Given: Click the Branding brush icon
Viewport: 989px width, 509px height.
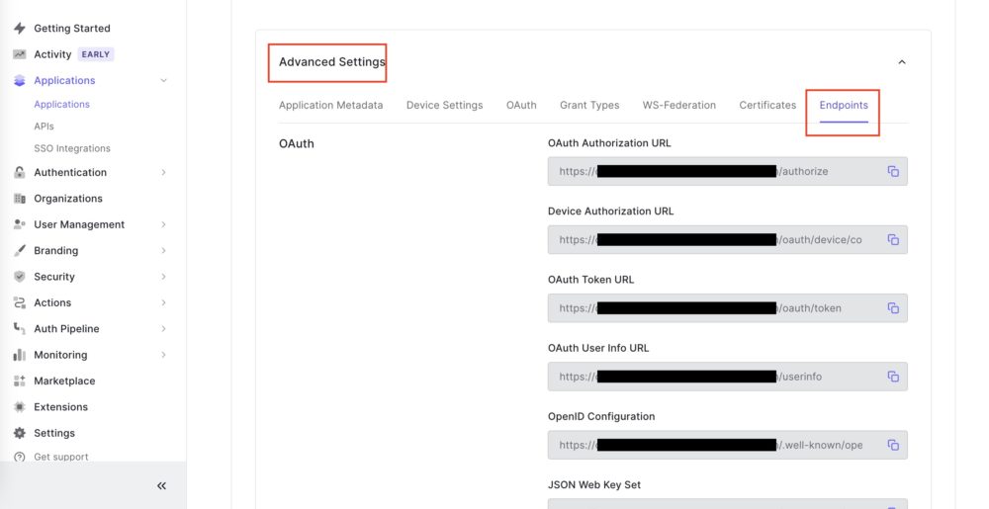Looking at the screenshot, I should (20, 251).
